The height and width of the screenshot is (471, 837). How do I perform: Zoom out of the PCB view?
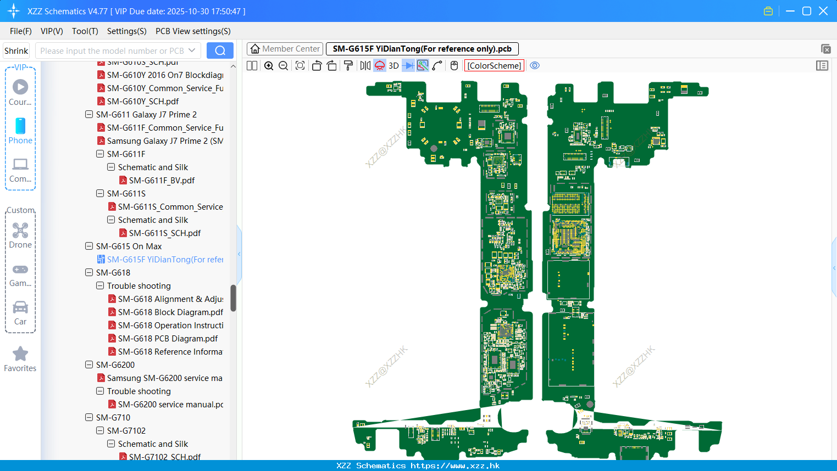coord(283,65)
